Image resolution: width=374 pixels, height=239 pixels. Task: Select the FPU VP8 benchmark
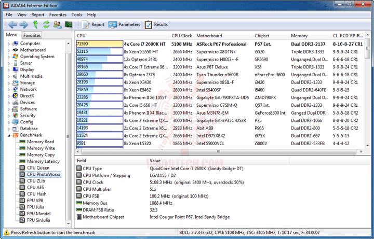point(32,201)
